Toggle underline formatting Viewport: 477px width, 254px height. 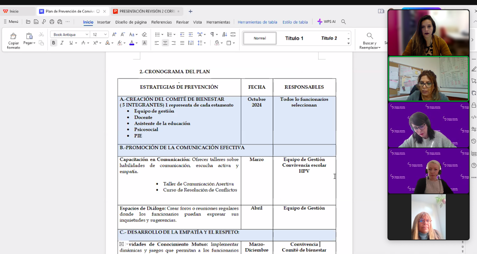click(71, 43)
